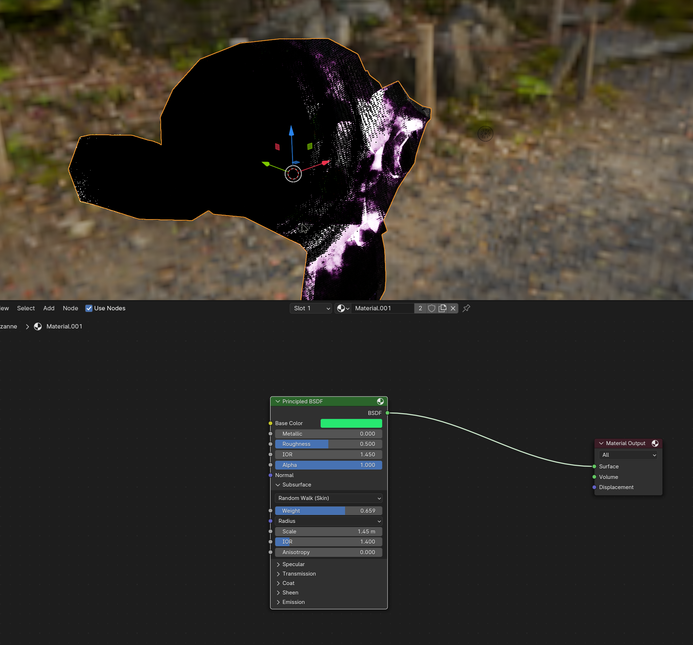The height and width of the screenshot is (645, 693).
Task: Click the green plane handle of gizmo
Action: pos(310,146)
